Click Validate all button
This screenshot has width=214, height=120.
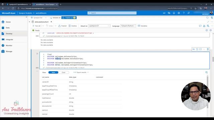coord(55,18)
